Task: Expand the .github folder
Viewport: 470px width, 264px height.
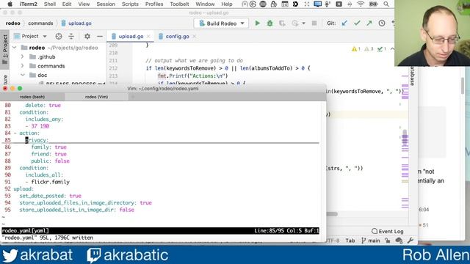Action: 23,56
